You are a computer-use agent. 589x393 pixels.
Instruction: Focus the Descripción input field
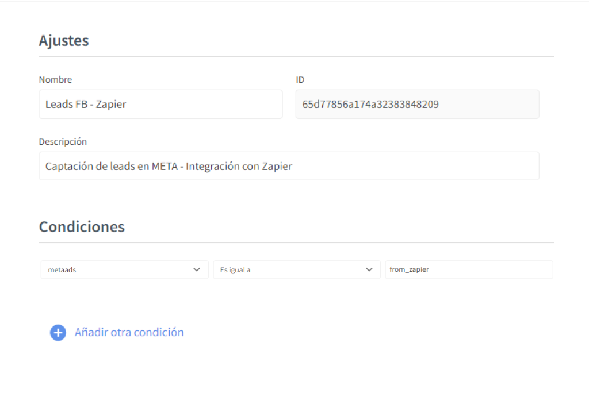tap(289, 166)
